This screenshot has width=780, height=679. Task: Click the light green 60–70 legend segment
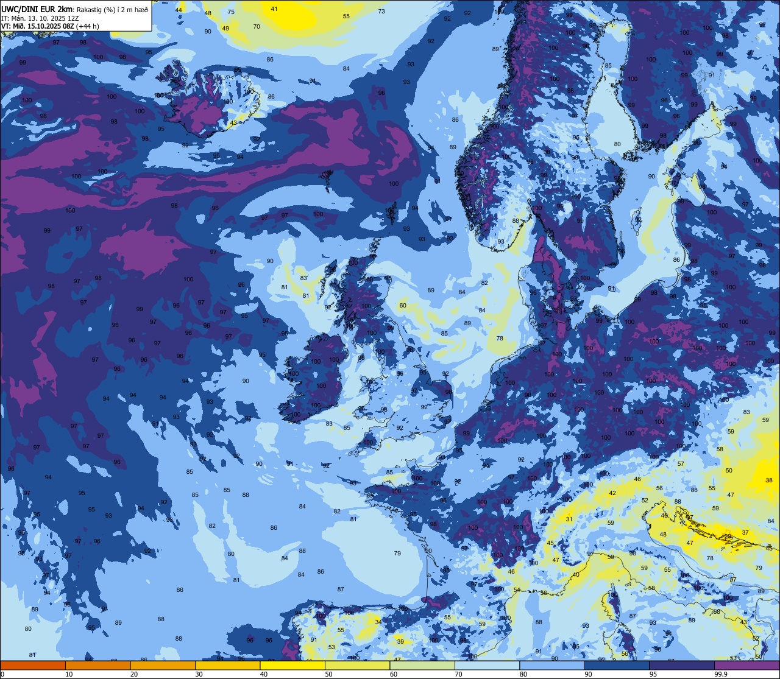pyautogui.click(x=422, y=665)
